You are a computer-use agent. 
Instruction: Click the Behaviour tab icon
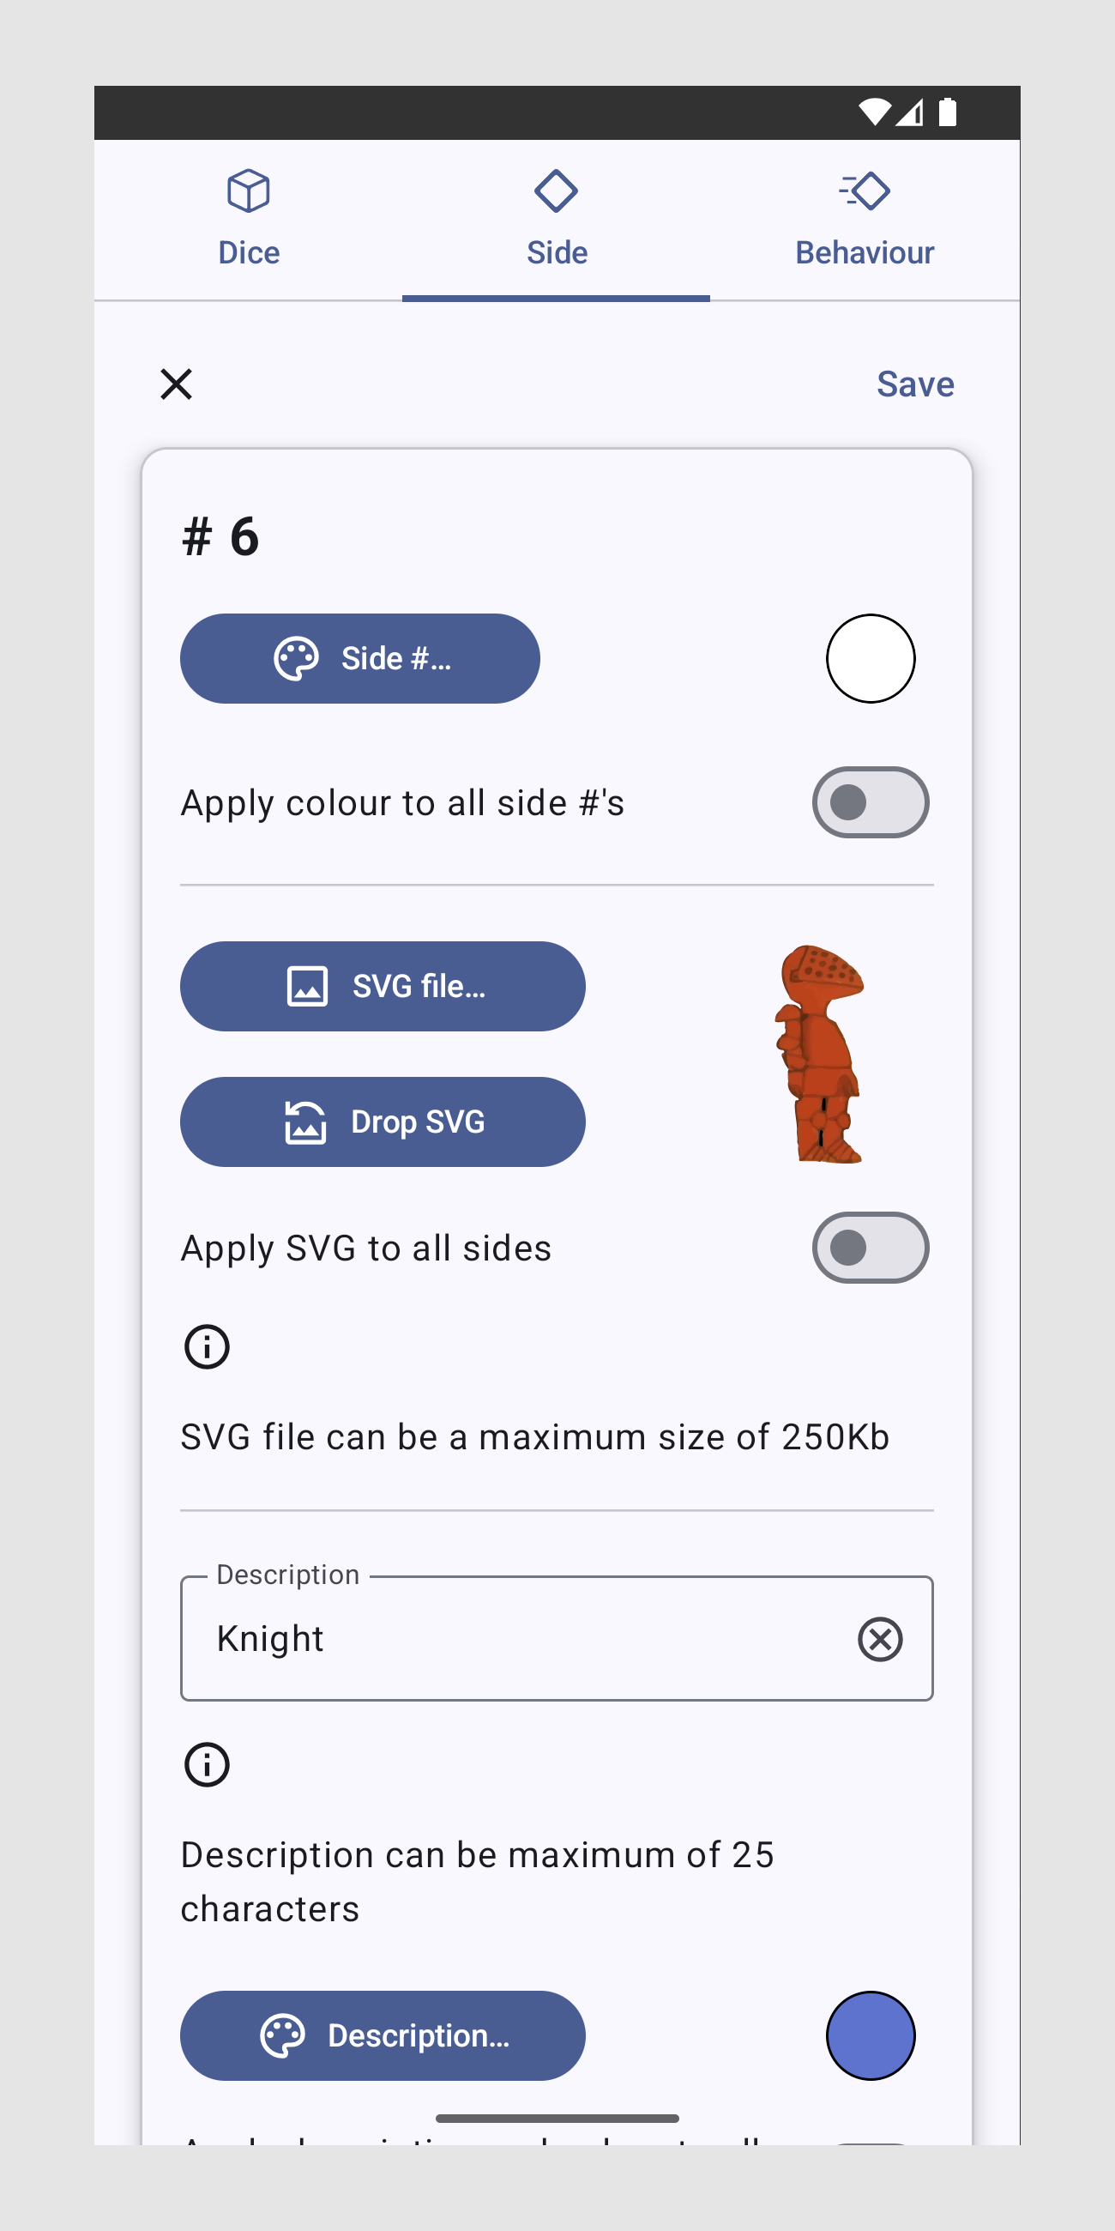pyautogui.click(x=864, y=190)
